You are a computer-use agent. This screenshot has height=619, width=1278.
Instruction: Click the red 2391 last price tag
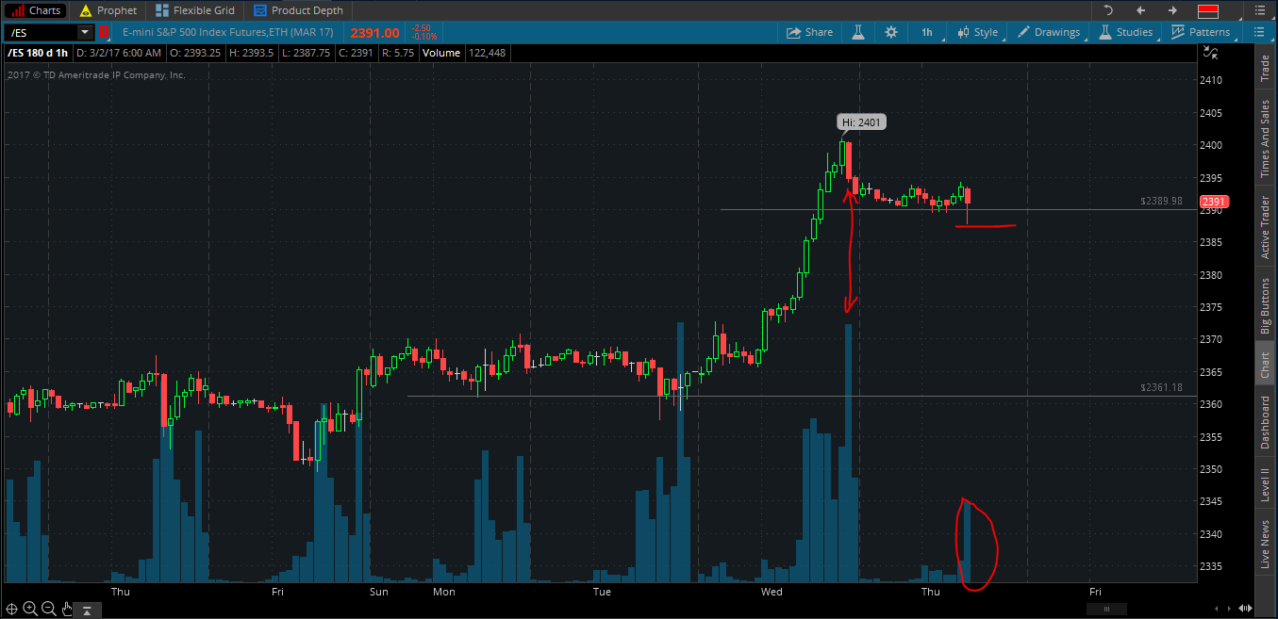tap(1212, 202)
